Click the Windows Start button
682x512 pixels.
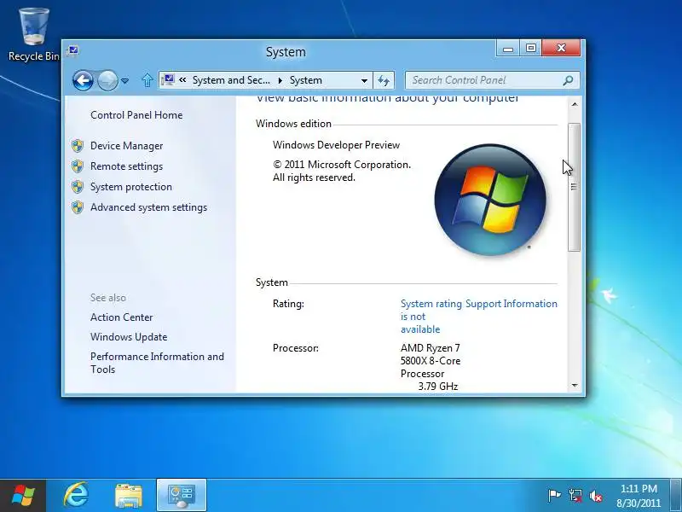click(x=23, y=496)
